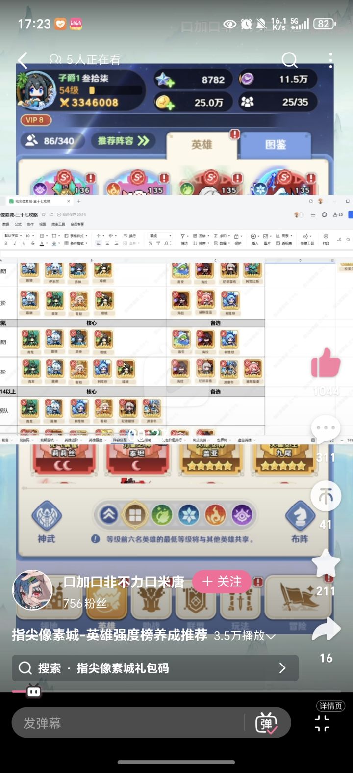Open search suggestion 指尖像素城礼包码
353x773 pixels.
(155, 668)
